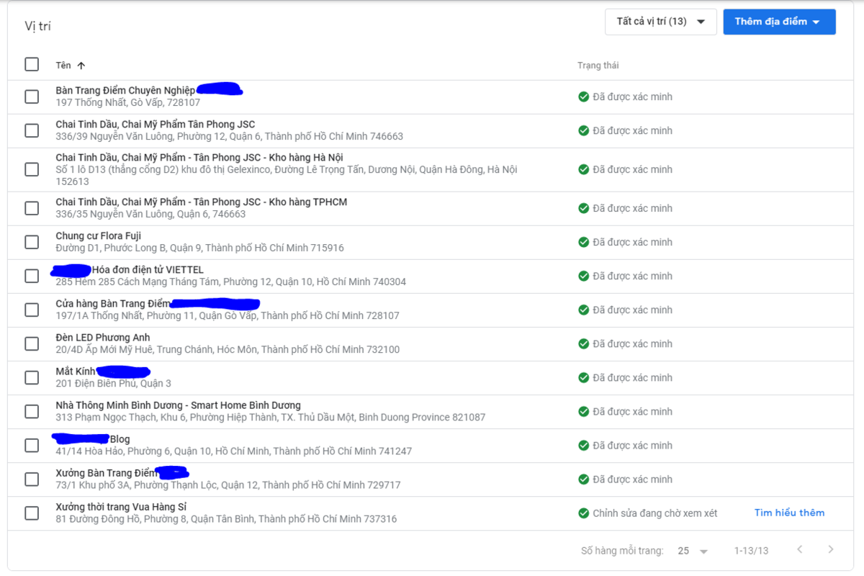Tick checkbox for Kho hàng Hà Nội row

pos(32,169)
